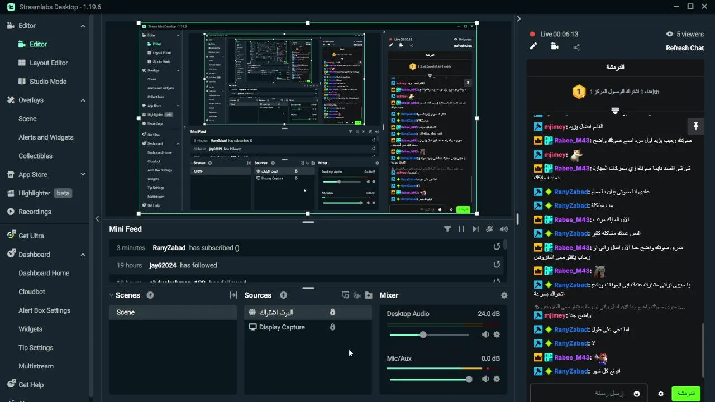Open Mixer advanced settings gear
Screen dimensions: 715x402
coord(504,295)
